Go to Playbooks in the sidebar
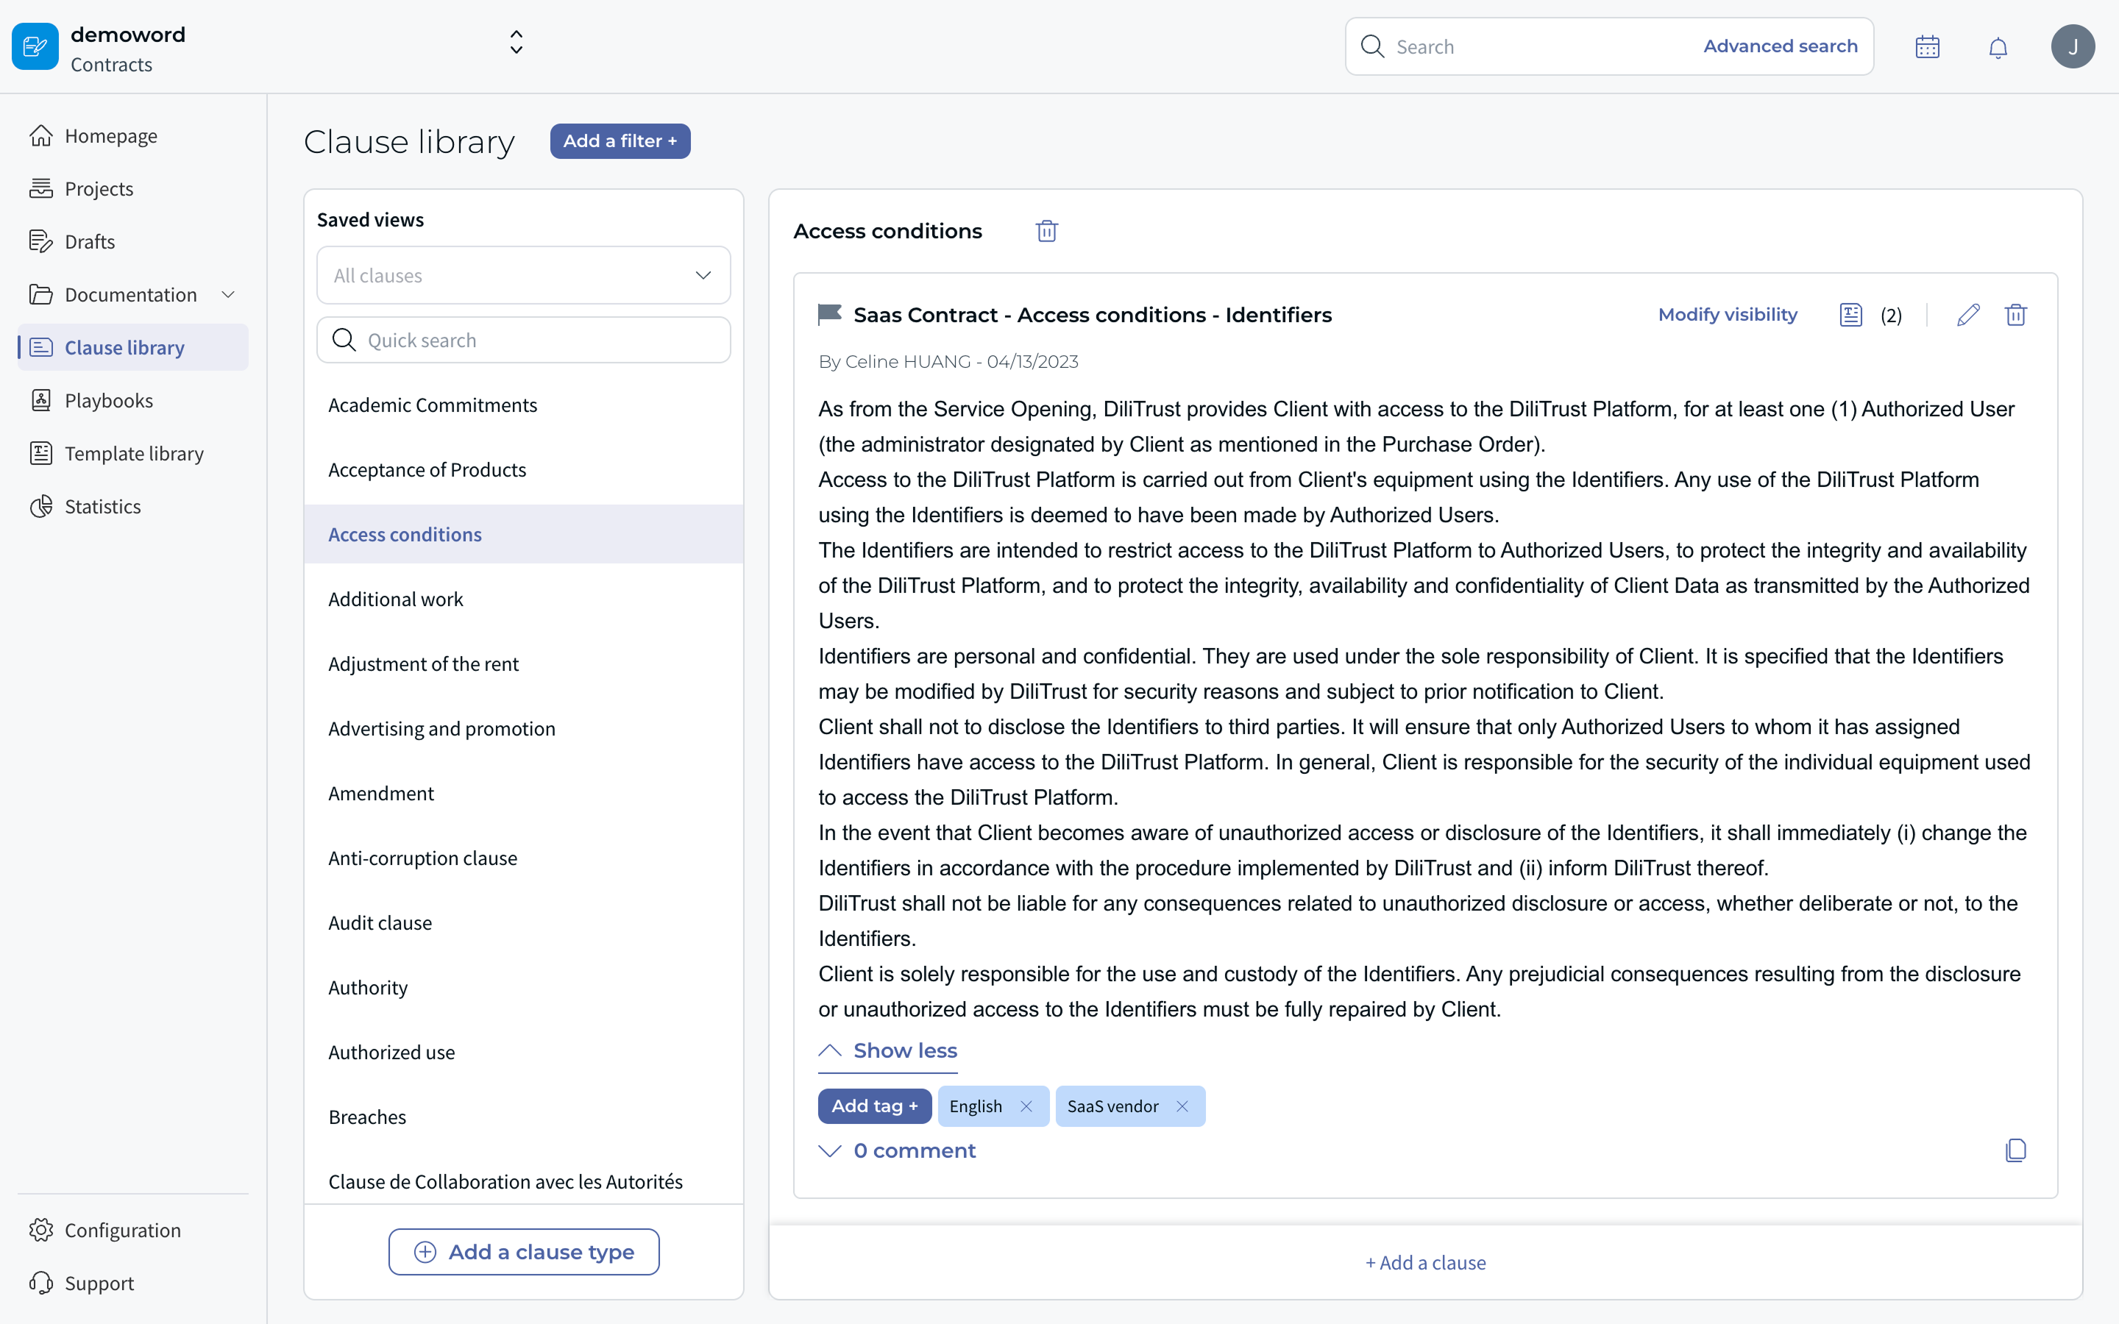The width and height of the screenshot is (2119, 1324). (109, 401)
